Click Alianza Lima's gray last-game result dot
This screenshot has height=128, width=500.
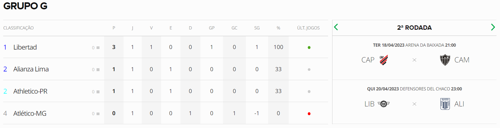pos(309,70)
